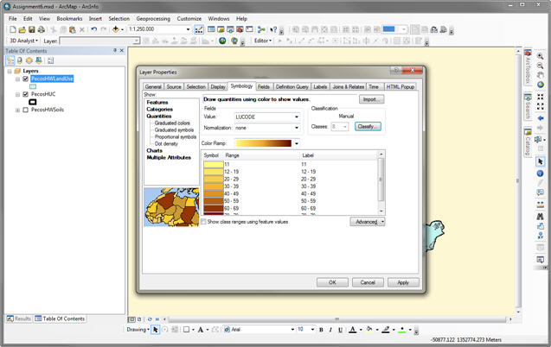The image size is (551, 347).
Task: Click the Print icon in the toolbar
Action: point(42,30)
